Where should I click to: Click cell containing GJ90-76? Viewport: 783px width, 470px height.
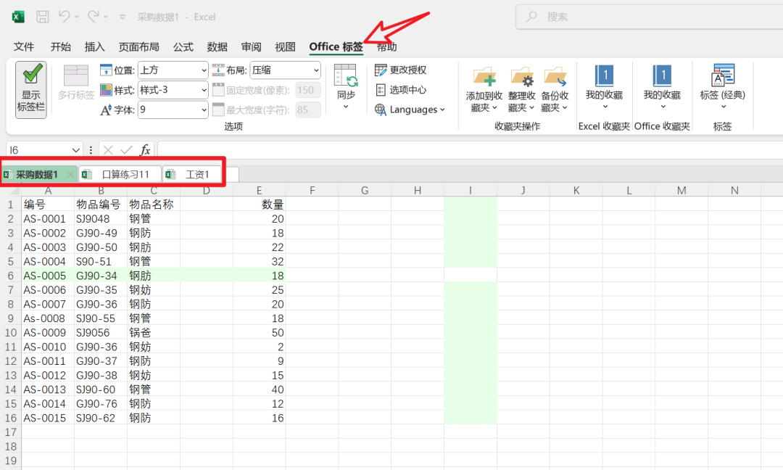point(100,403)
